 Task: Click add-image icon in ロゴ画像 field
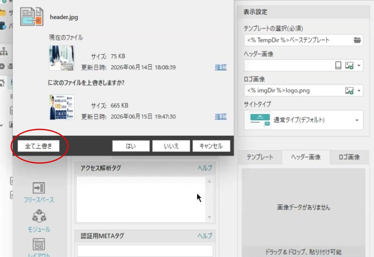click(349, 90)
